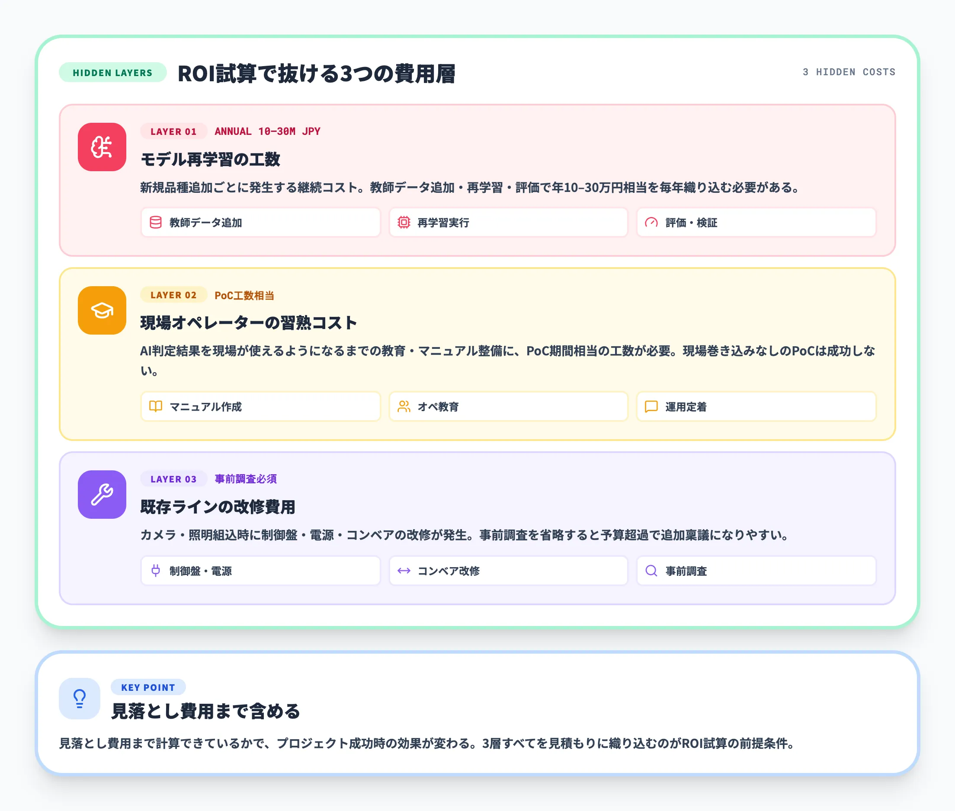Click the key point paragraph starting 見落とし費用まで計算
955x811 pixels.
tap(427, 744)
